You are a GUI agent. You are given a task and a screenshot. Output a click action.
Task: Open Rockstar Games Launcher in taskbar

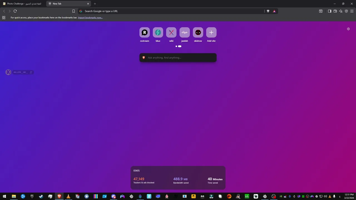pos(194,196)
